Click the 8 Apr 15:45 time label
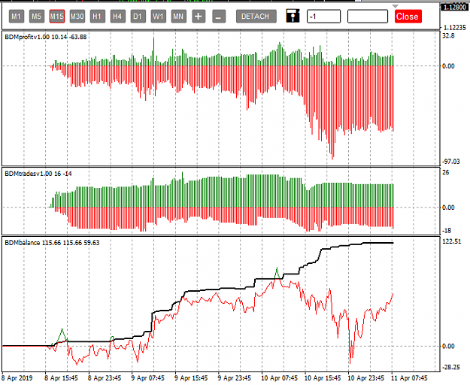Screen dimensions: 470x385 (x=61, y=377)
